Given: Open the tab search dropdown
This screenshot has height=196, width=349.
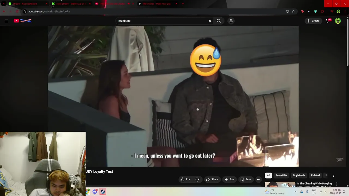Looking at the screenshot, I should point(4,4).
